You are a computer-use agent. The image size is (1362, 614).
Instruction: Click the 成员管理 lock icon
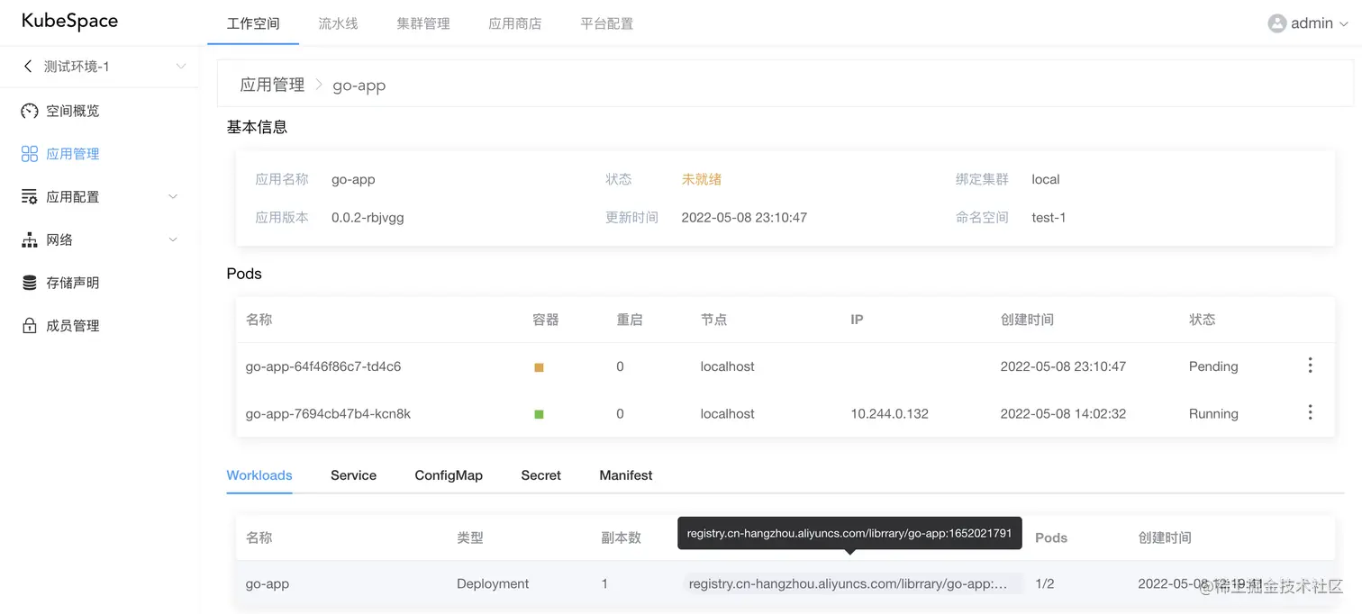pos(30,326)
